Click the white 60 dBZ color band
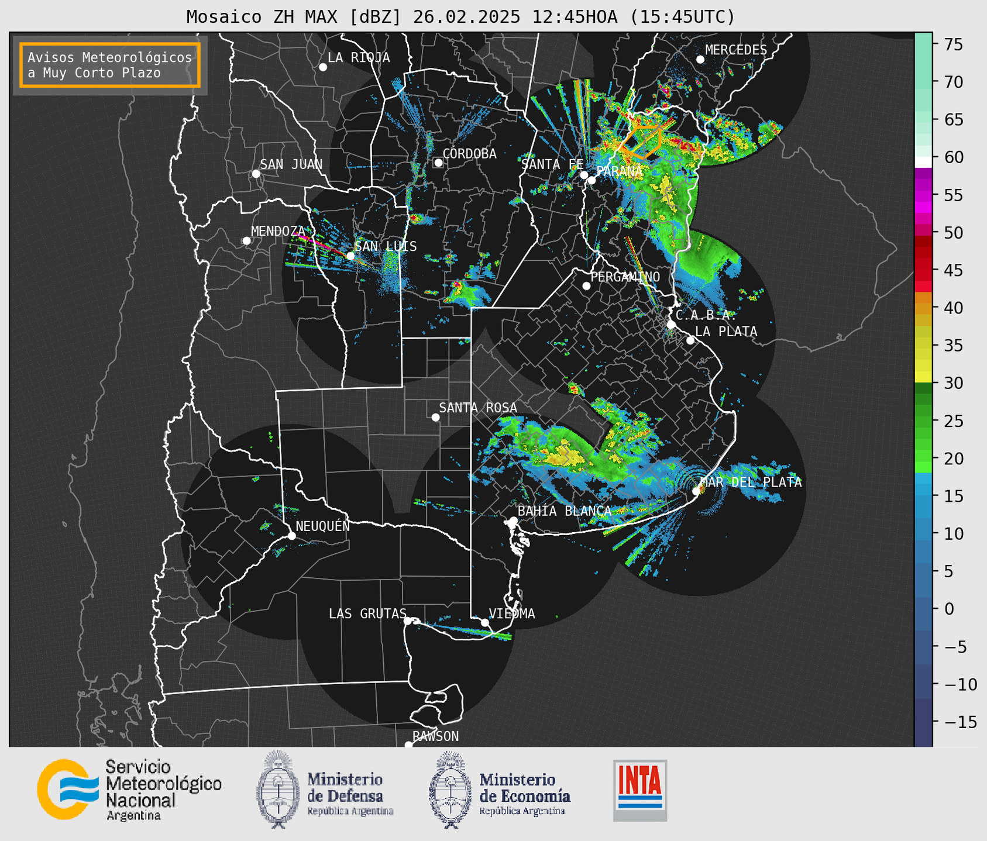This screenshot has height=841, width=987. (923, 162)
